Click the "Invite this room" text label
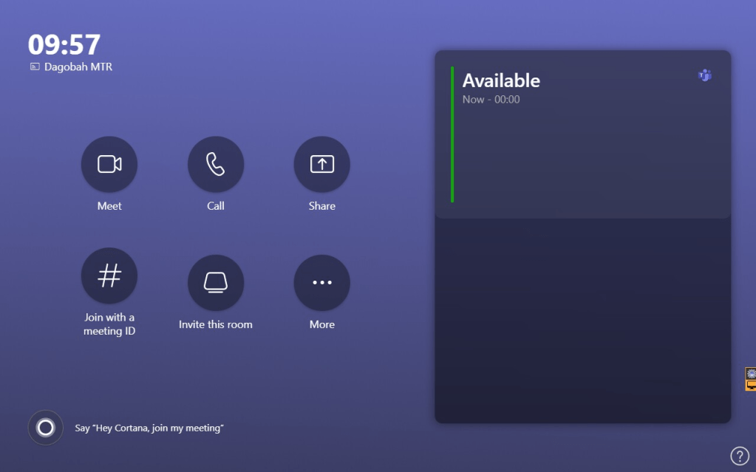The height and width of the screenshot is (472, 756). (x=216, y=324)
